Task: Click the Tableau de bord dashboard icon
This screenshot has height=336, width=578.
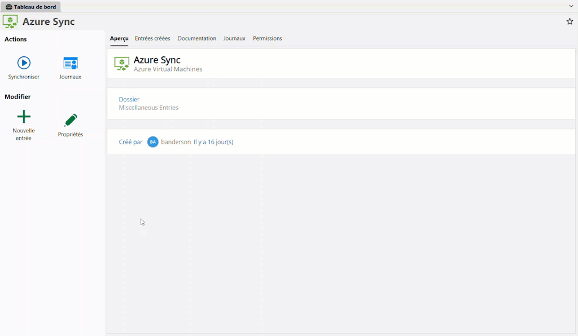Action: 10,7
